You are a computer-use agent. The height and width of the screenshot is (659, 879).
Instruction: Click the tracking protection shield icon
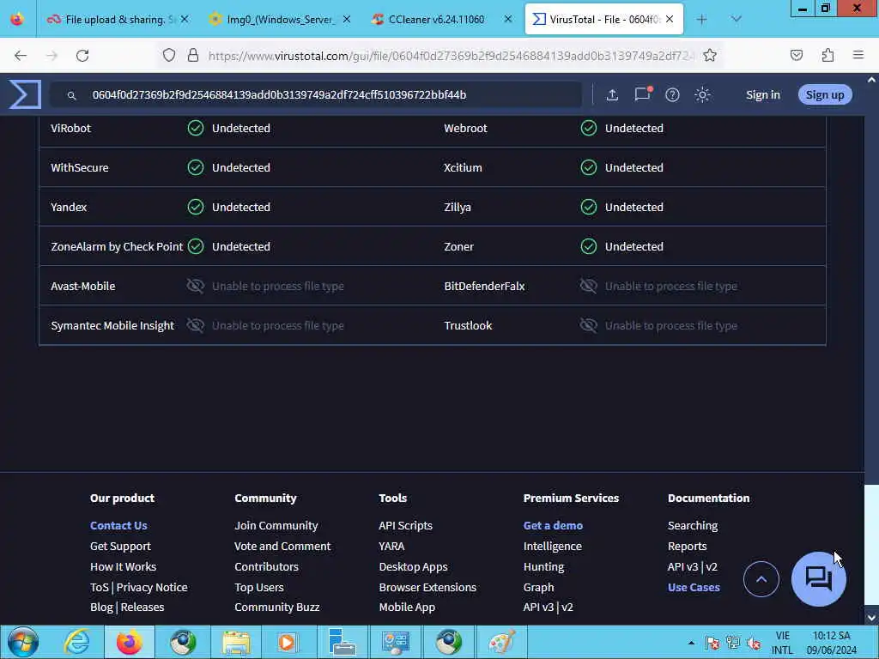click(169, 55)
